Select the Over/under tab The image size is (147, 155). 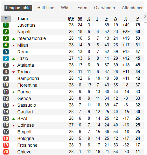105,8
